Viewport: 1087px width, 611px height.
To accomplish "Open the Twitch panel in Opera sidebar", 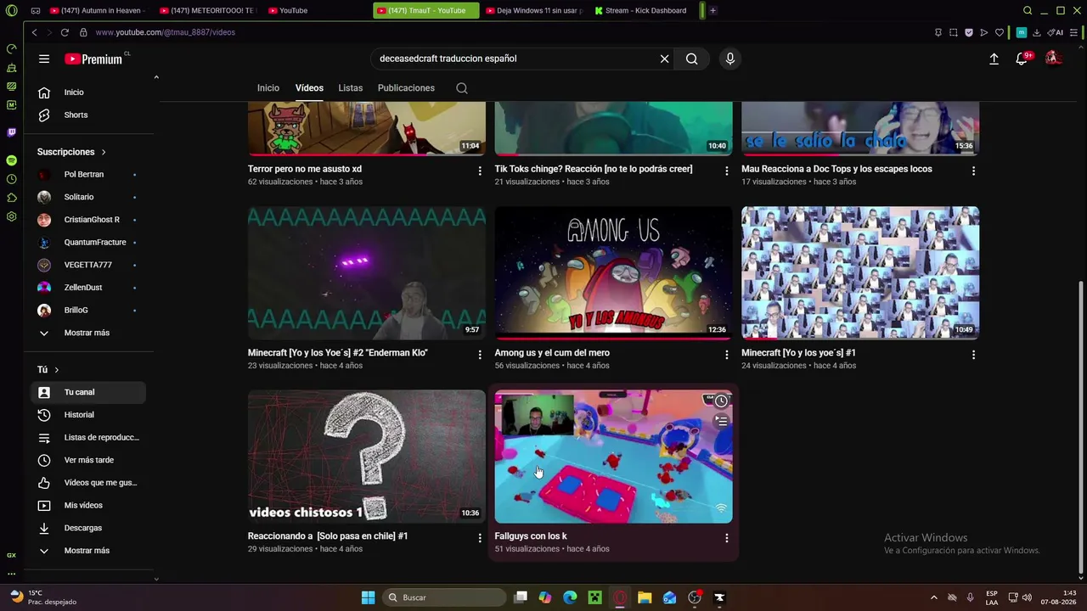I will tap(11, 132).
